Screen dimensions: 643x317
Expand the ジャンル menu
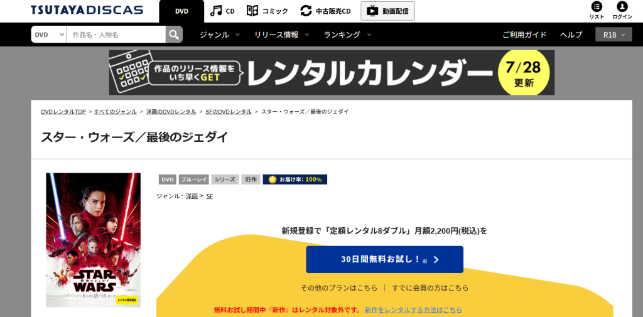coord(219,35)
